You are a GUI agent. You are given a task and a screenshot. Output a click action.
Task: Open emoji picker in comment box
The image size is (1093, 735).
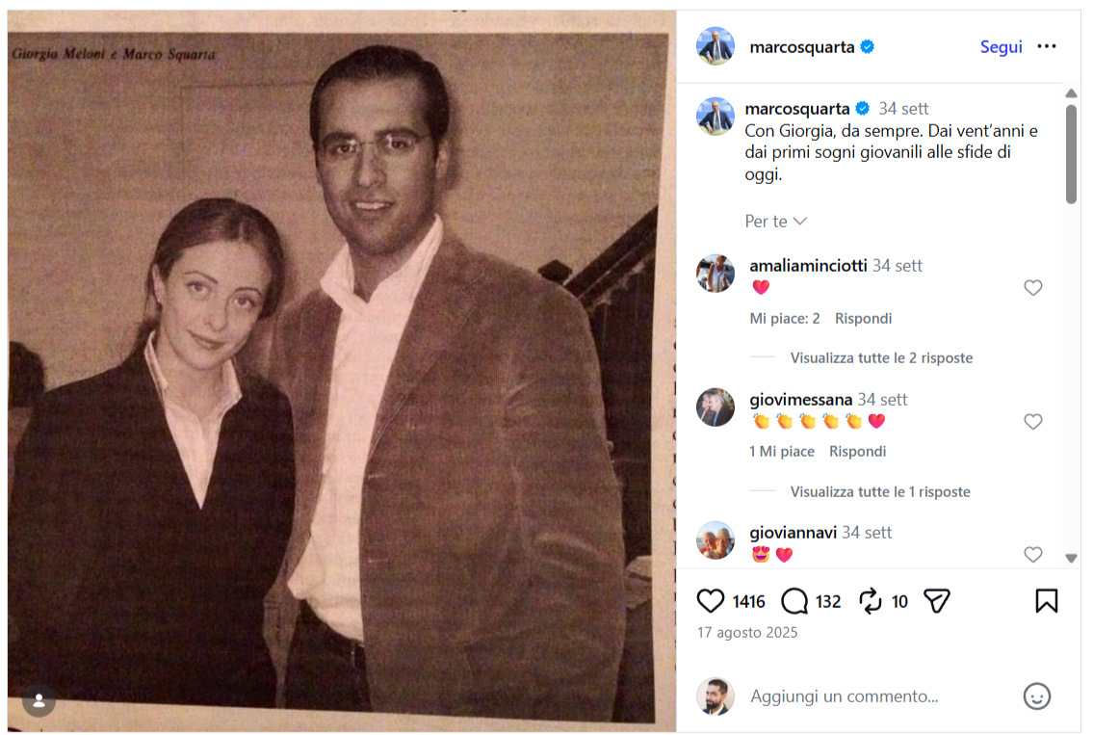pos(1036,696)
